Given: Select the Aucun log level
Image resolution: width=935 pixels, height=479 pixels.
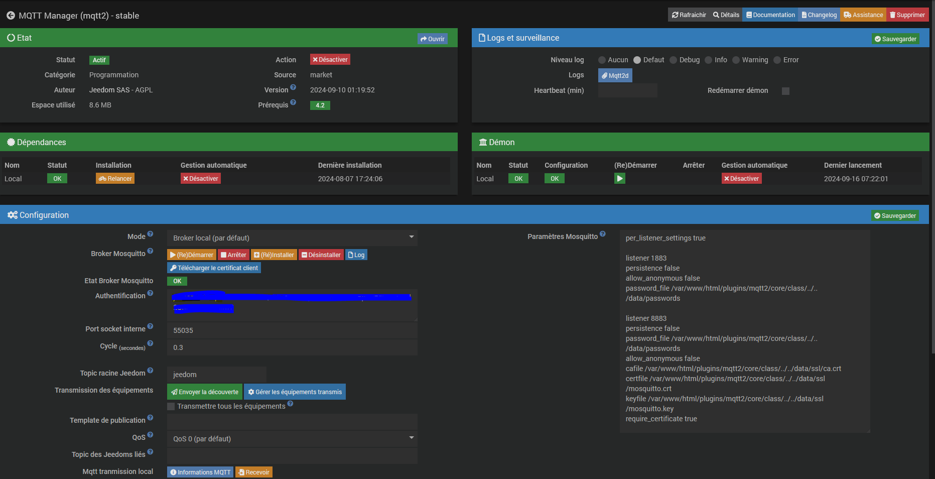Looking at the screenshot, I should tap(602, 60).
